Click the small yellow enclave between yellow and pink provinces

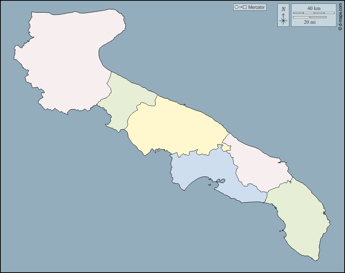click(x=226, y=147)
